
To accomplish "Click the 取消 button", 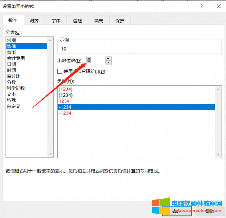I will pyautogui.click(x=210, y=211).
